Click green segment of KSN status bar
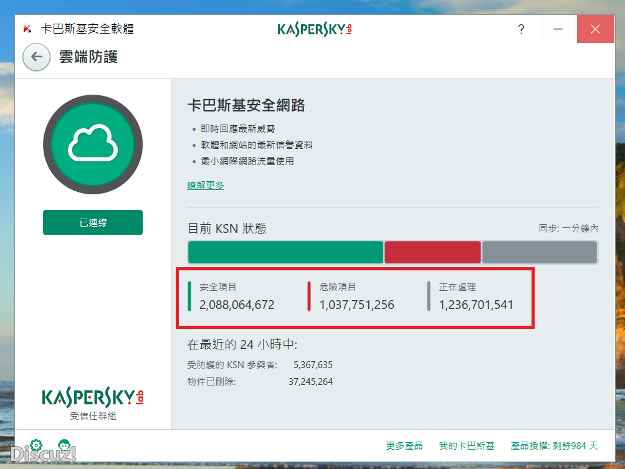Viewport: 625px width, 469px height. pos(285,252)
